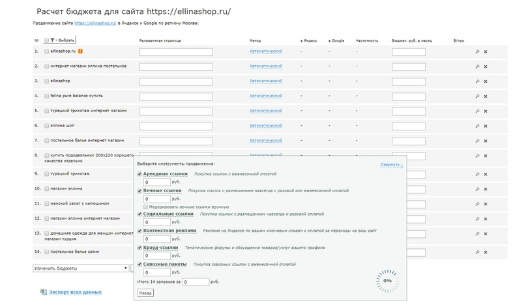Select checkbox for 'ellinashop' query in row 3
The height and width of the screenshot is (305, 526).
46,81
